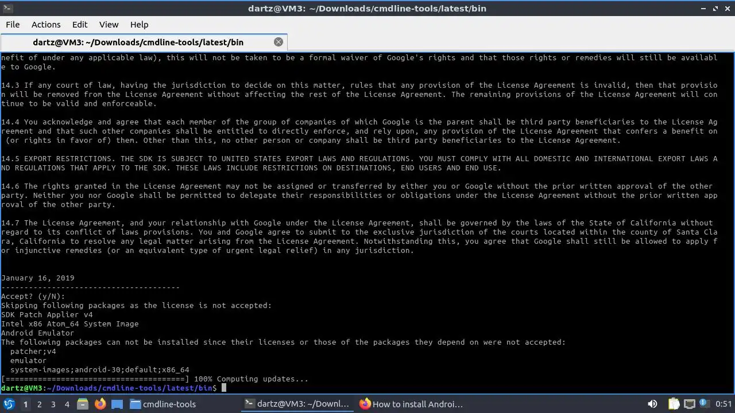Image resolution: width=735 pixels, height=413 pixels.
Task: Click the 'patcher;v4' package line
Action: (x=33, y=352)
